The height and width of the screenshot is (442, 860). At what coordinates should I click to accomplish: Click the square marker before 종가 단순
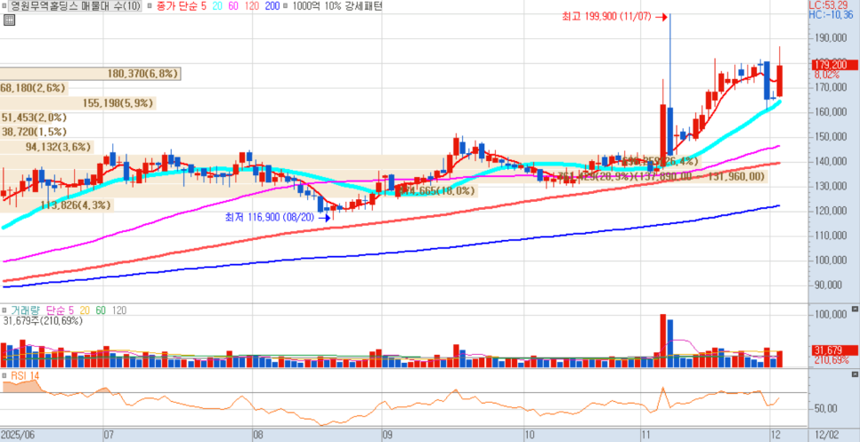[150, 6]
